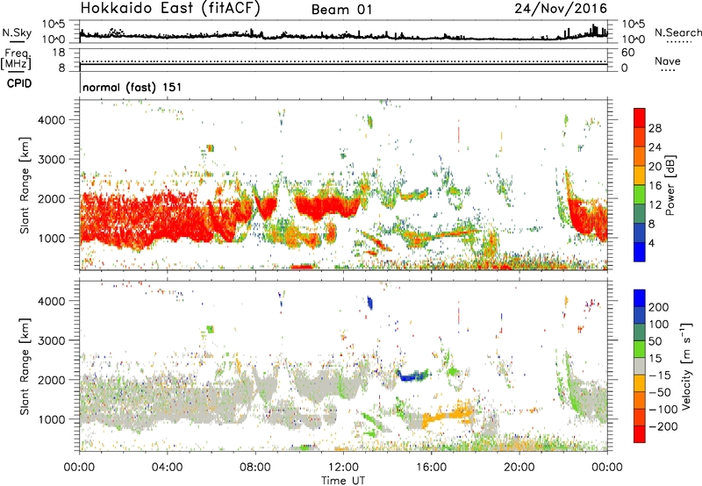702x486 pixels.
Task: Click the '4000' tick on the power plot
Action: coord(51,120)
